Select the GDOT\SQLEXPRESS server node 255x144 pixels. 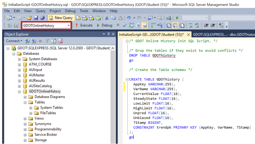64,48
